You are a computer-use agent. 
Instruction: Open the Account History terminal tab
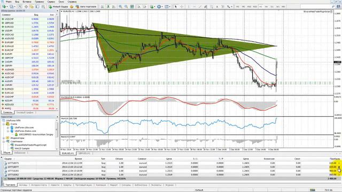point(39,185)
